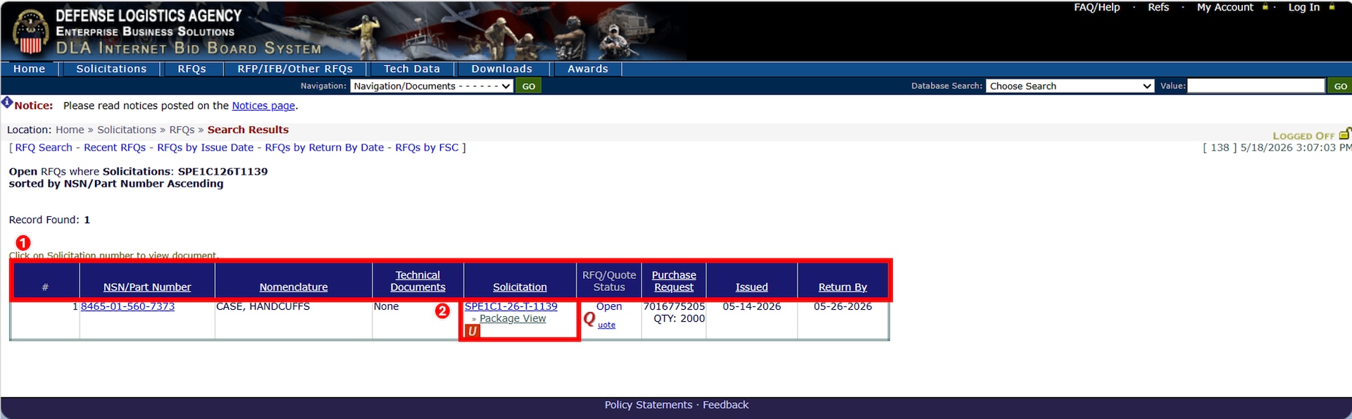Open solicitation SPE1C1-26-T-1139 link
The image size is (1352, 419).
point(511,306)
